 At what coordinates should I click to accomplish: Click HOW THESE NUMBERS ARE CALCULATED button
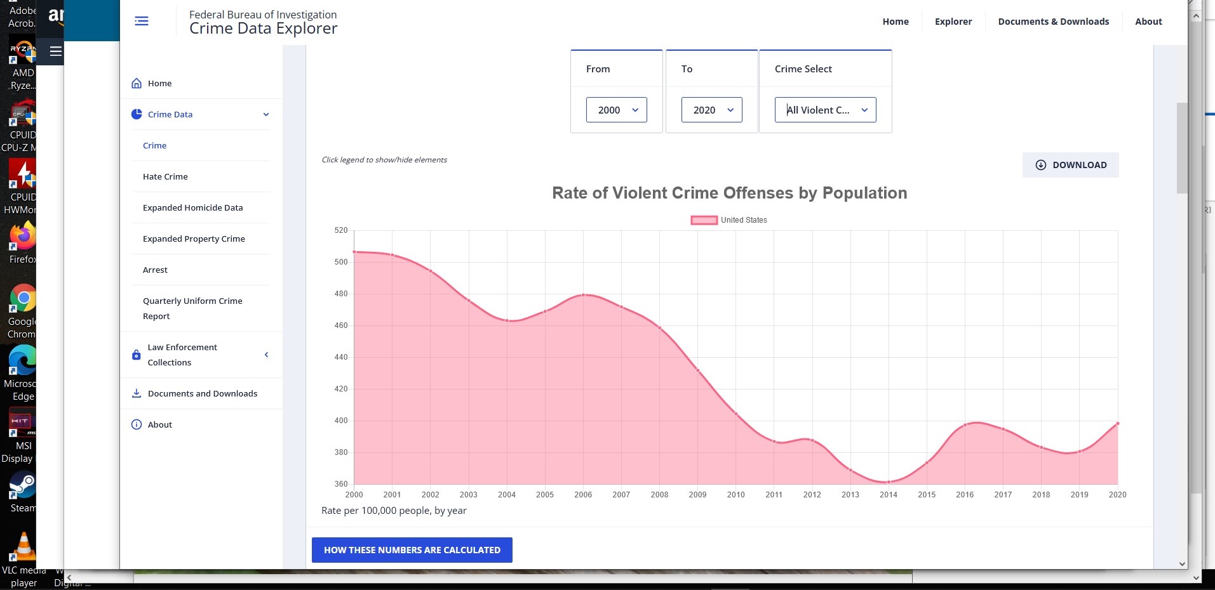tap(412, 550)
